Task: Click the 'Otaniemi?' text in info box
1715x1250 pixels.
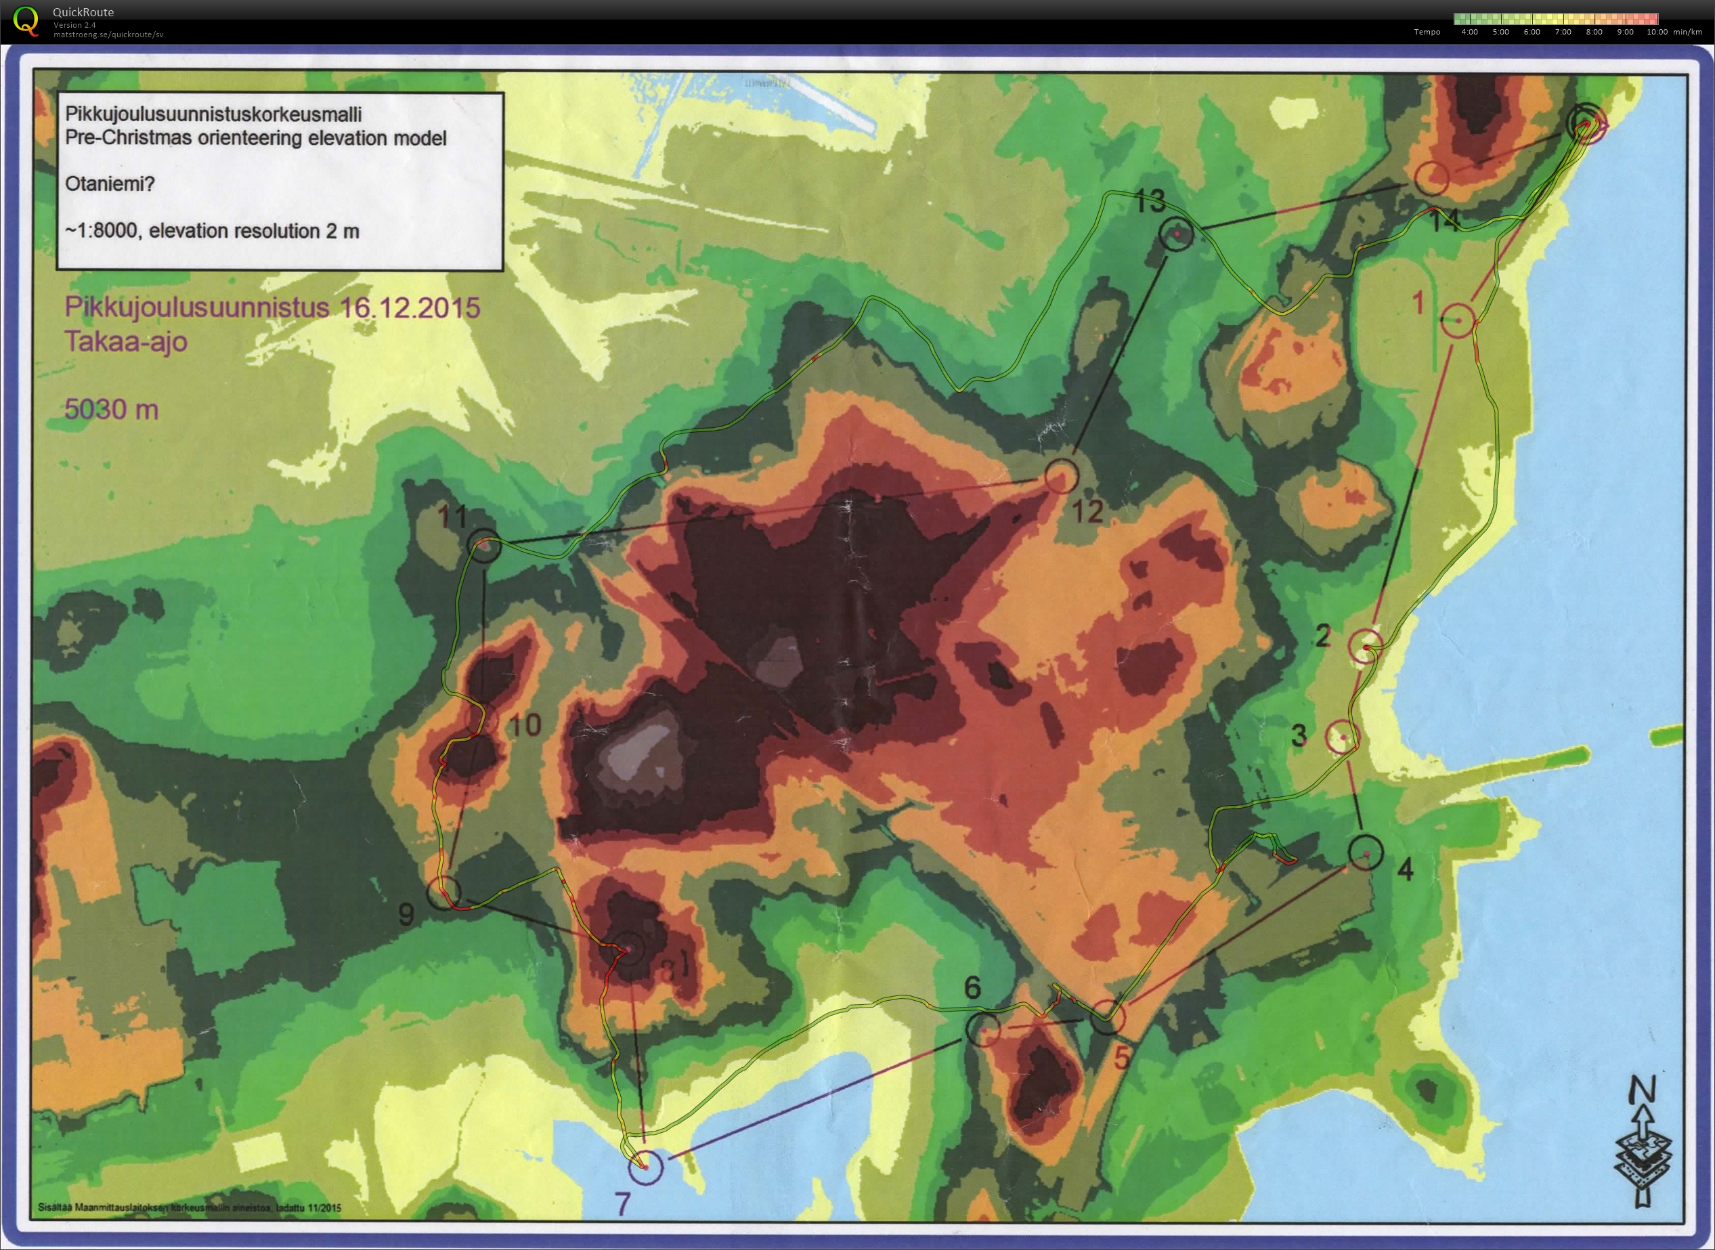Action: click(110, 184)
